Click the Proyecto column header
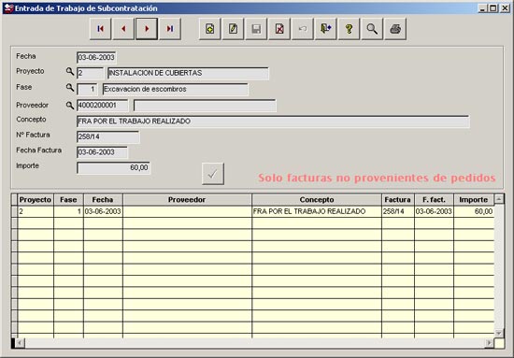 [36, 200]
